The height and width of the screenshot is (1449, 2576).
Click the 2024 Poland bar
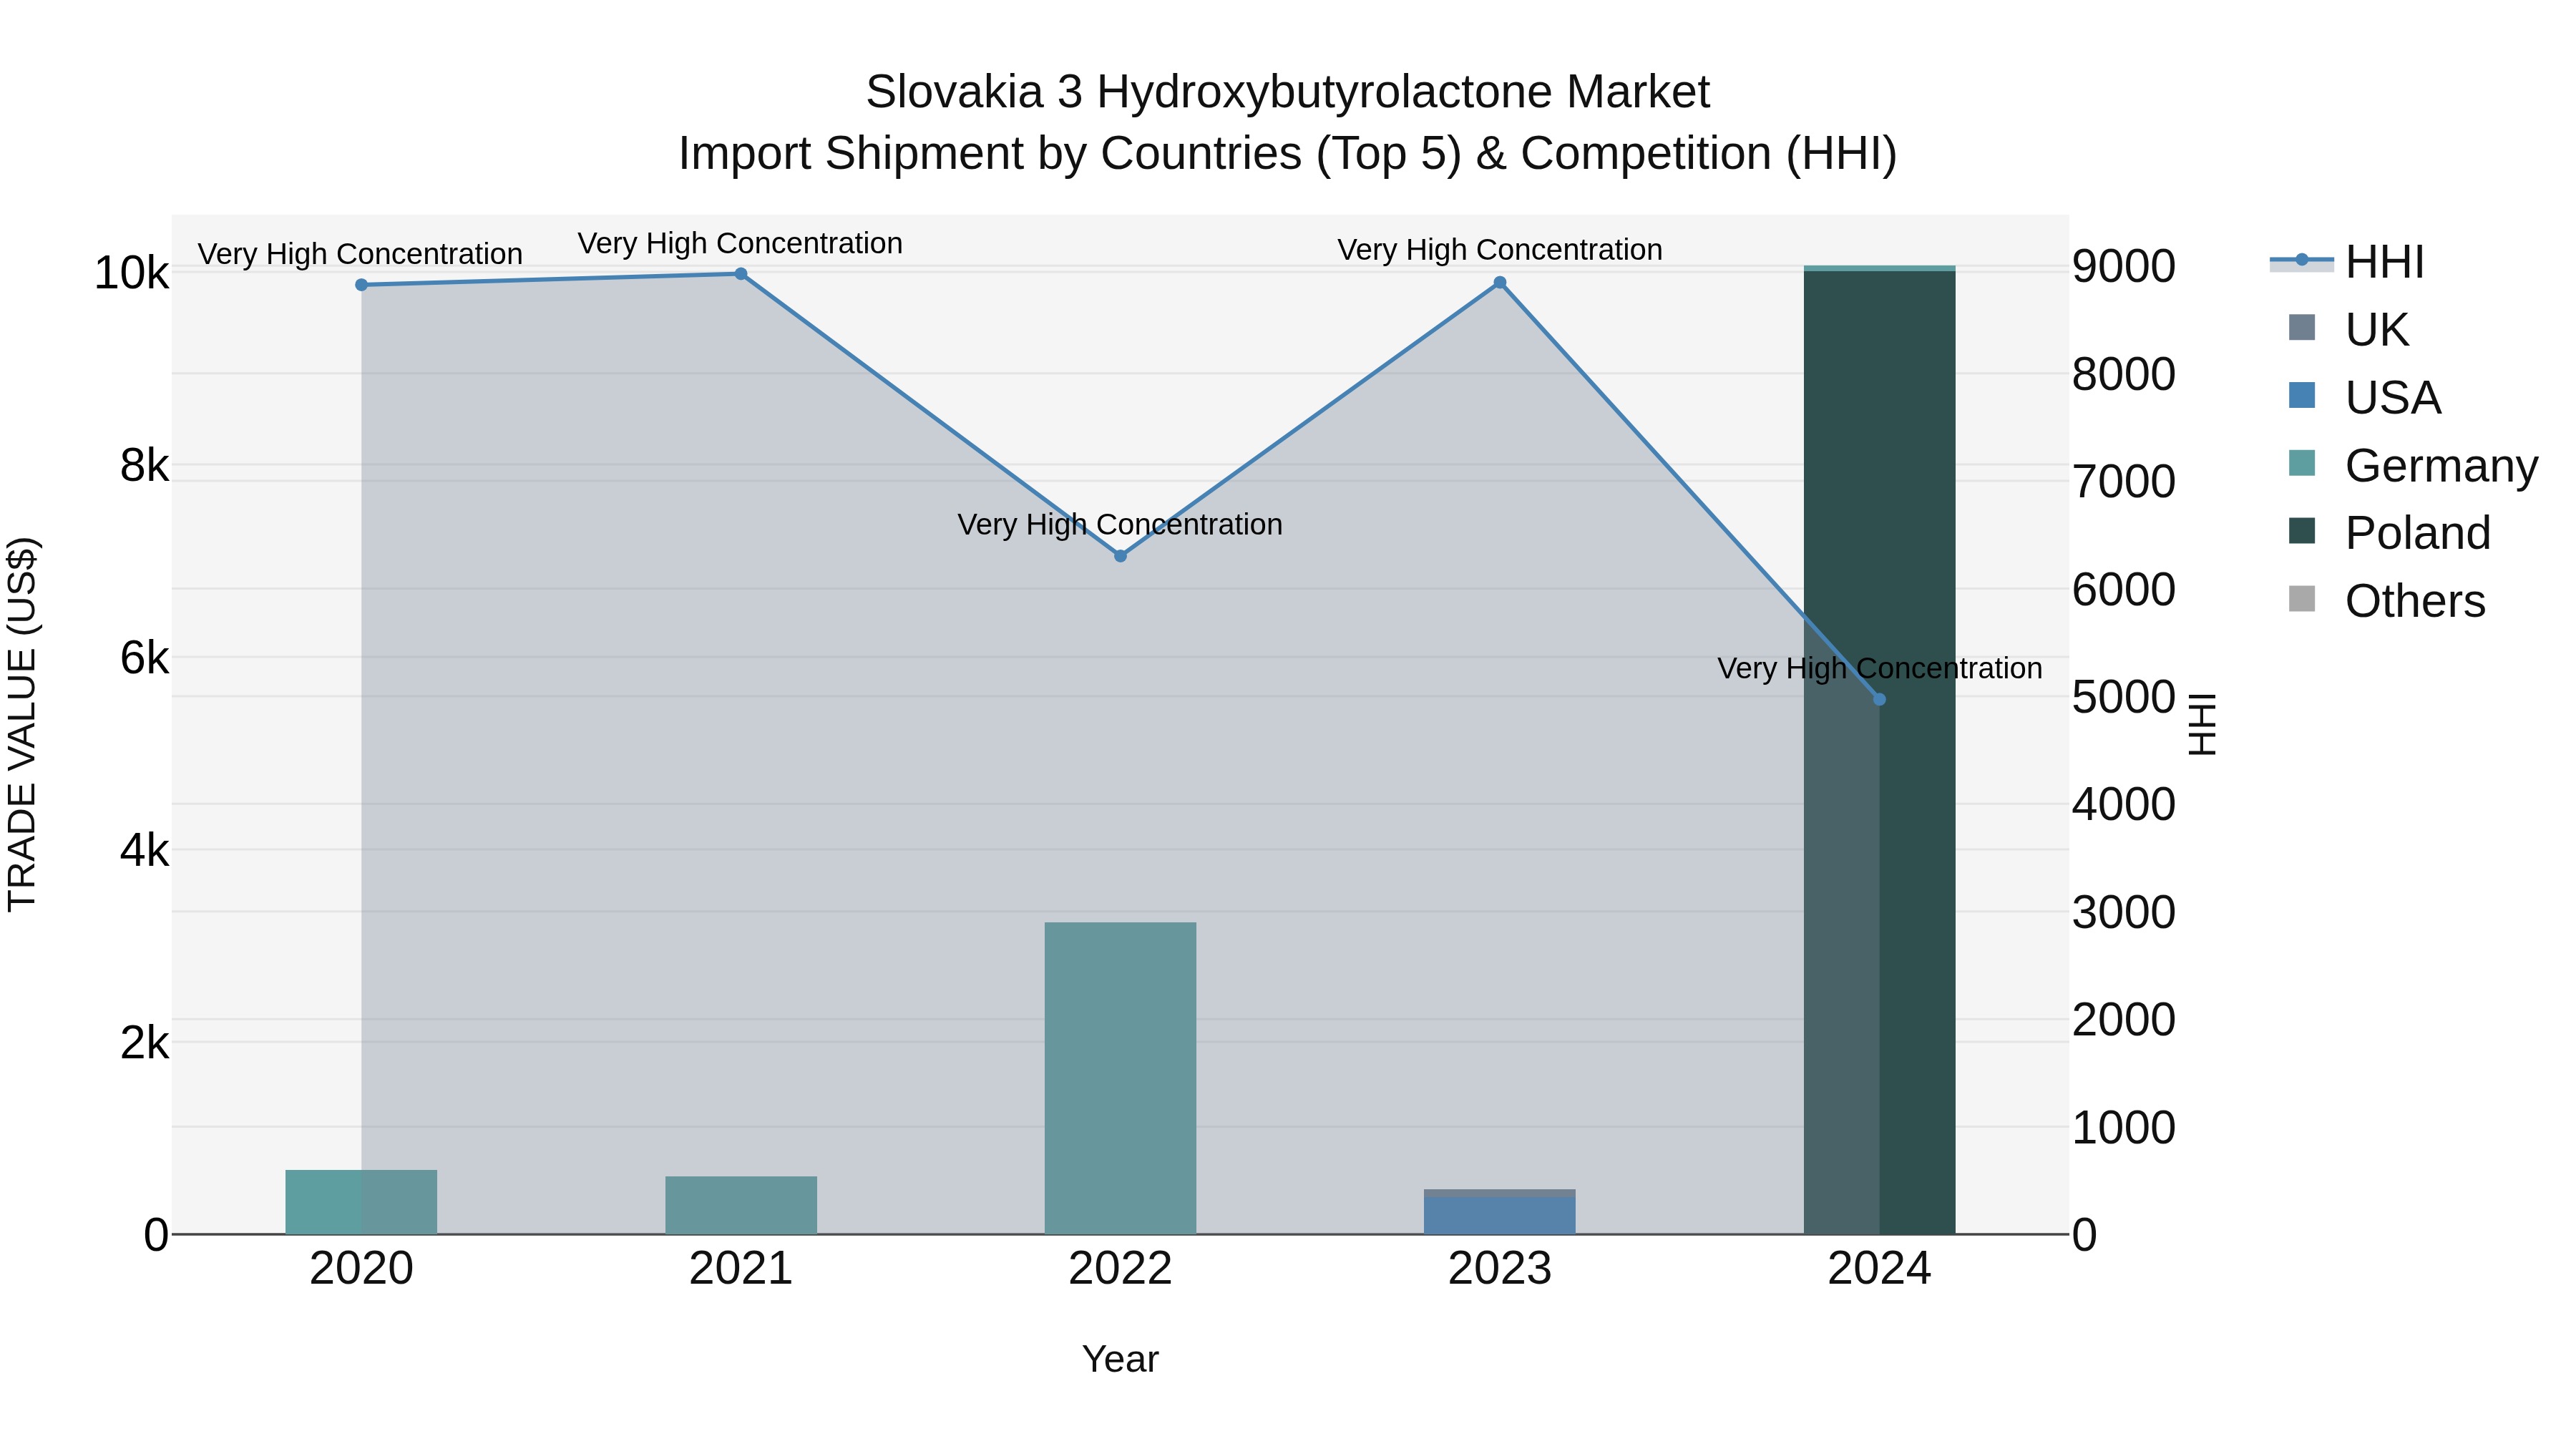click(x=1879, y=752)
